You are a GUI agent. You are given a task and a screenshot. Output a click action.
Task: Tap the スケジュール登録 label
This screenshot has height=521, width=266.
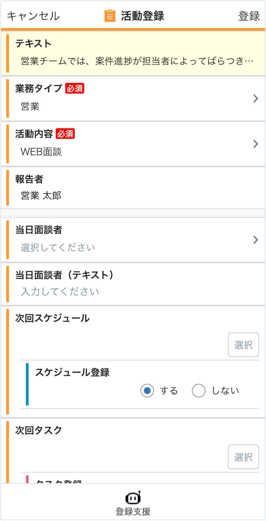(72, 372)
